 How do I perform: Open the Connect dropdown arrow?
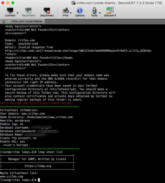click(x=17, y=13)
